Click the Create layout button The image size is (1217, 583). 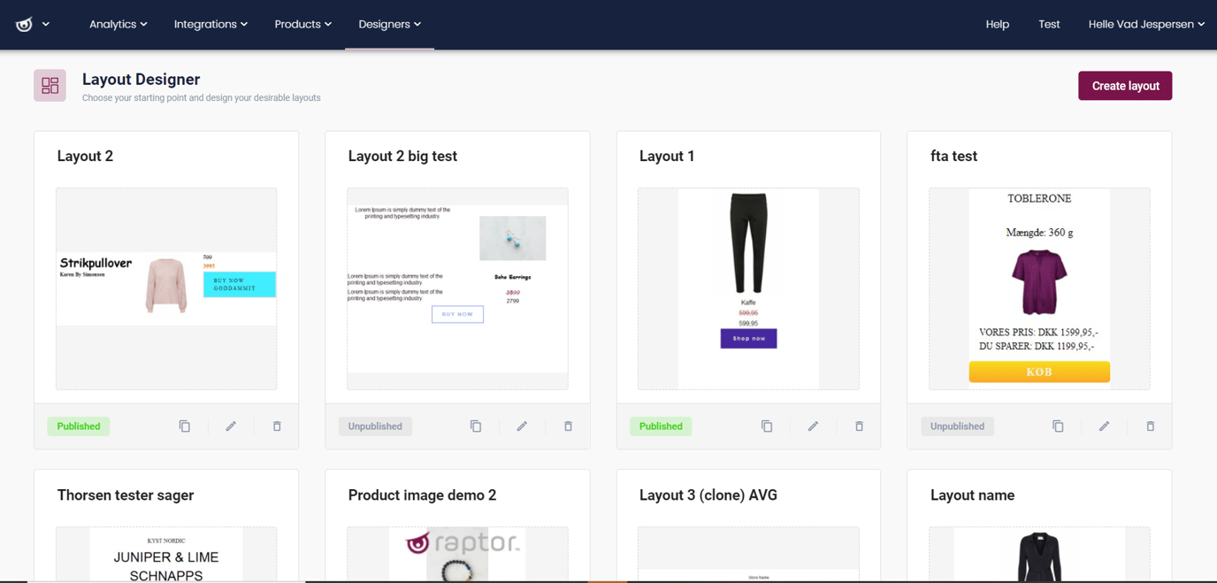click(1124, 86)
